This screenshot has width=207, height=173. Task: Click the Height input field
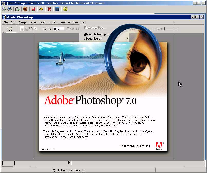171,29
